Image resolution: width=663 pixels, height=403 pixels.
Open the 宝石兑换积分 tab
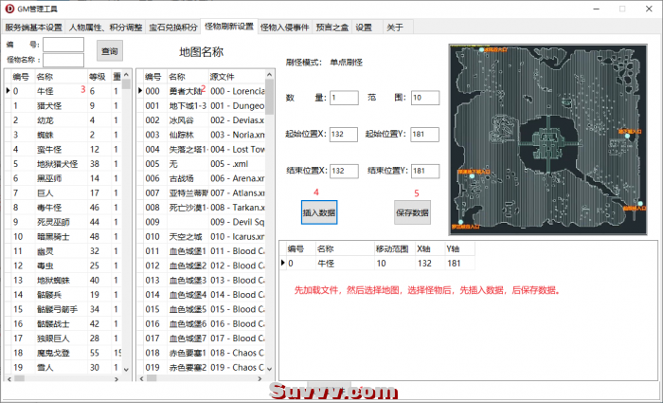click(173, 27)
